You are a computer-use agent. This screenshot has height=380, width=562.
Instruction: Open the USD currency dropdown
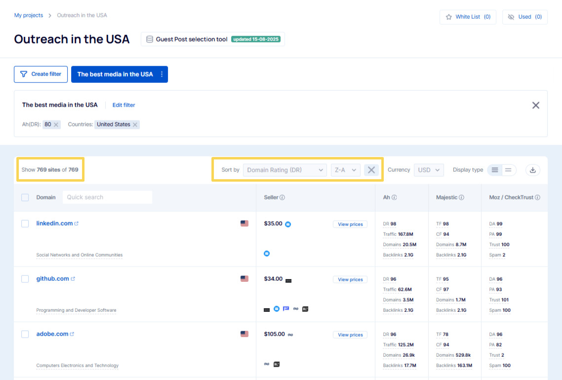(x=429, y=170)
